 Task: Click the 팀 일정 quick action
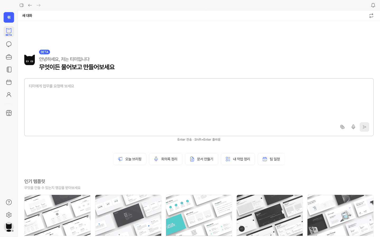(271, 159)
